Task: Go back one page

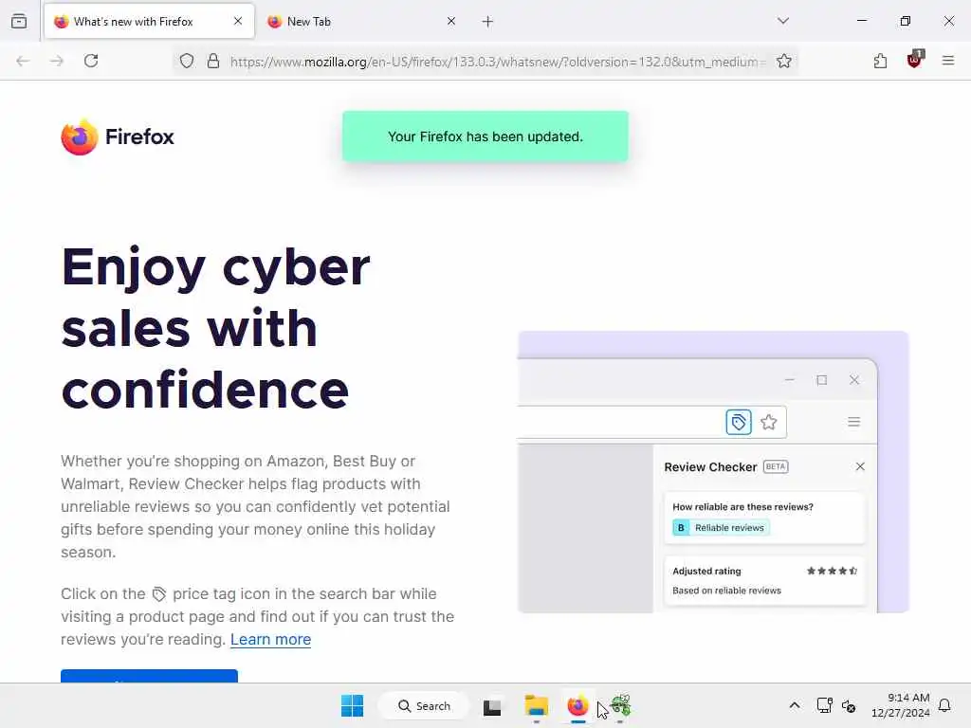Action: tap(23, 61)
